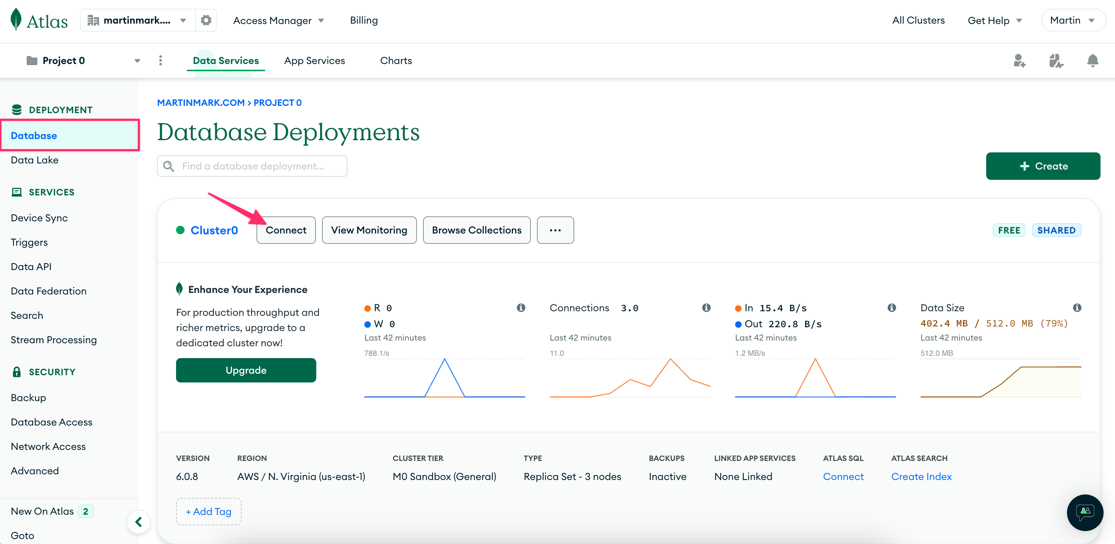Switch to the Data Services tab
1115x544 pixels.
click(x=226, y=61)
